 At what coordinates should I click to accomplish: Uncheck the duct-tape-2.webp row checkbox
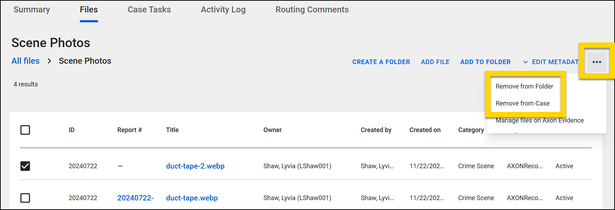point(25,166)
